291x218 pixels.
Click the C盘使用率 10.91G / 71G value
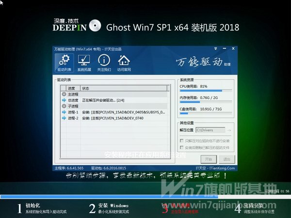211,109
